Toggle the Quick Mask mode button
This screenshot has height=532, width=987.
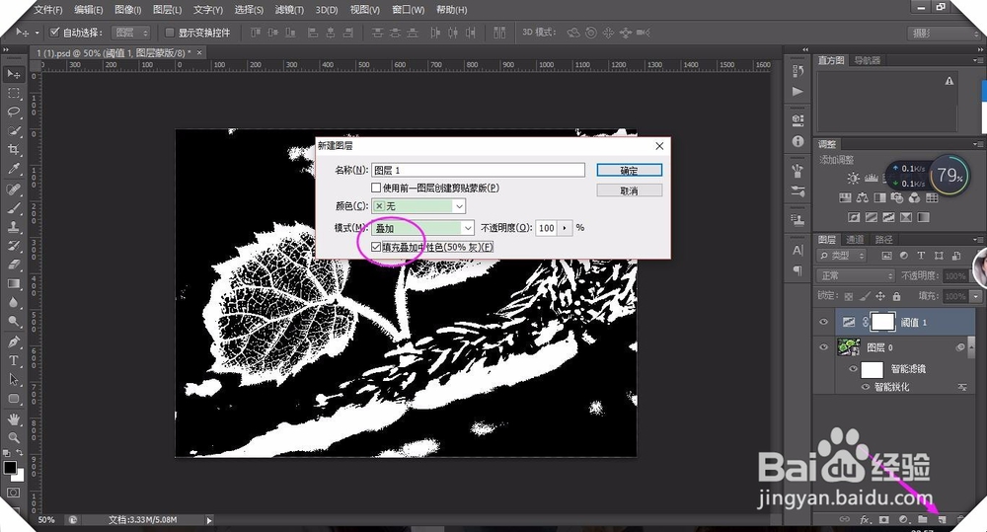[x=13, y=493]
